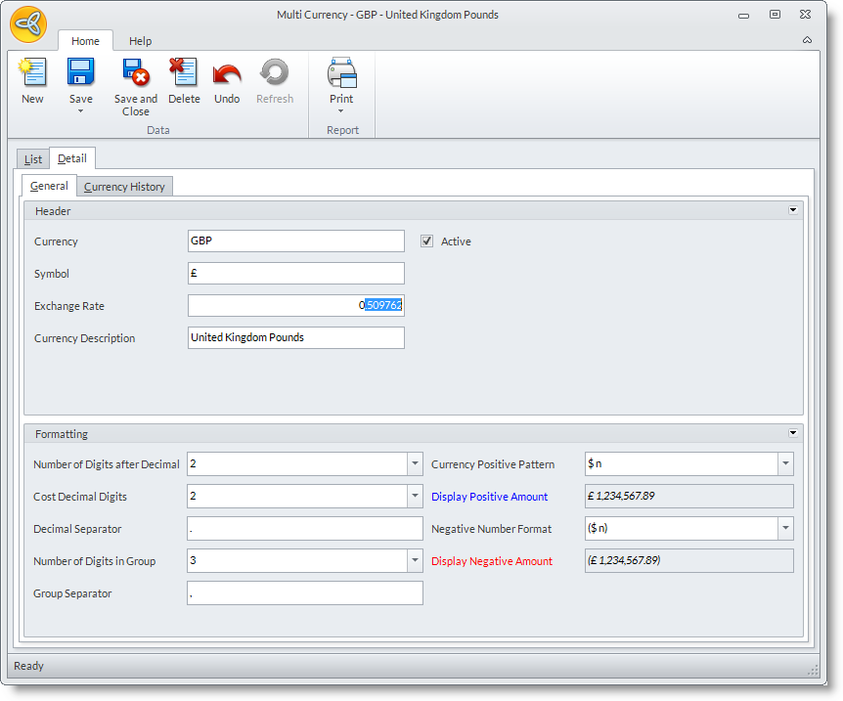Uncheck the Active checkbox
Screen dimensions: 843x701
coord(427,241)
